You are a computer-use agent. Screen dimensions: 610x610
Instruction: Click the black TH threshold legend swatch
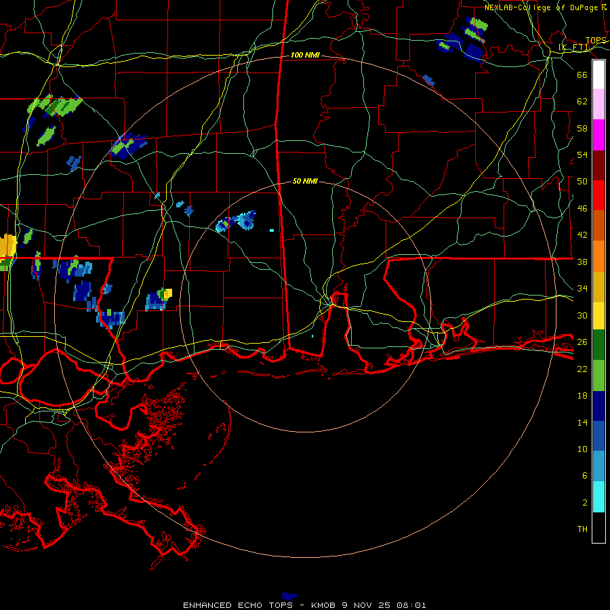(598, 527)
